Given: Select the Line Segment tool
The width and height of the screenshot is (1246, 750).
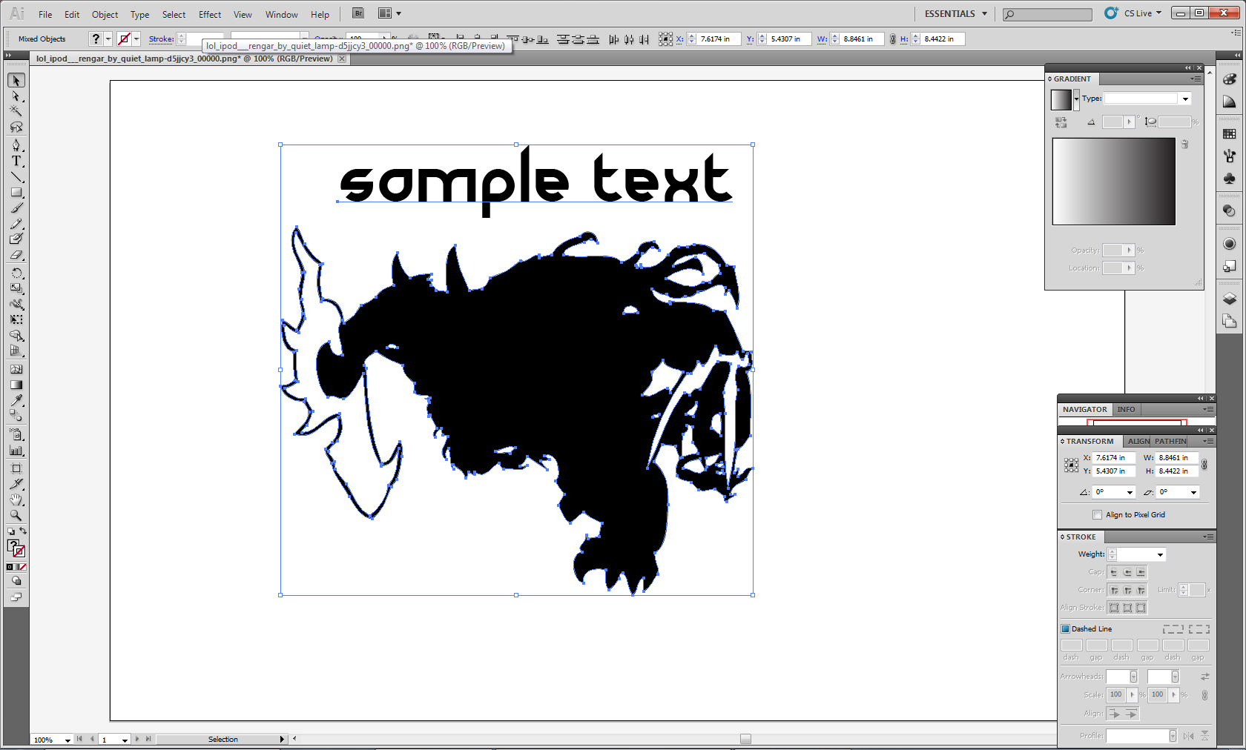Looking at the screenshot, I should pos(16,176).
